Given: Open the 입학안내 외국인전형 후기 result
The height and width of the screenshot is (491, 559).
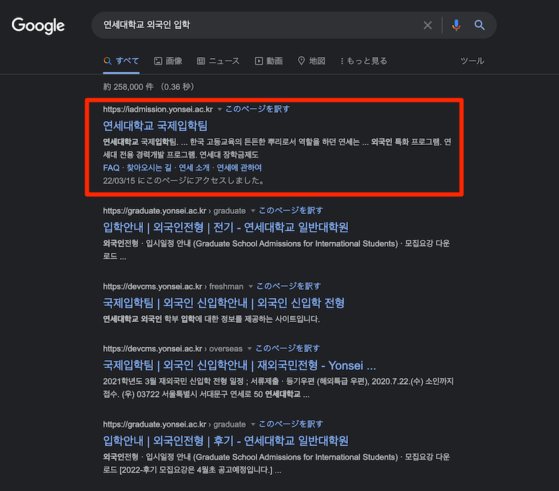Looking at the screenshot, I should [225, 441].
